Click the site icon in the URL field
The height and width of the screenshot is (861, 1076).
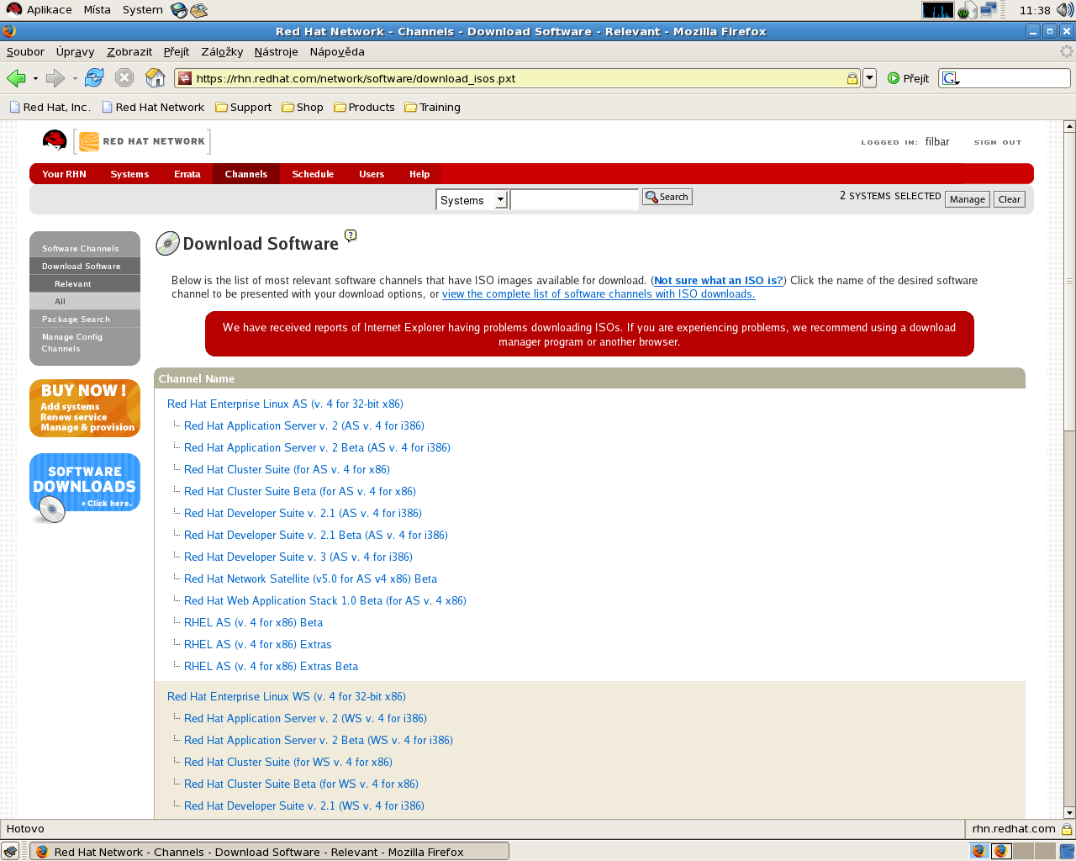point(185,78)
